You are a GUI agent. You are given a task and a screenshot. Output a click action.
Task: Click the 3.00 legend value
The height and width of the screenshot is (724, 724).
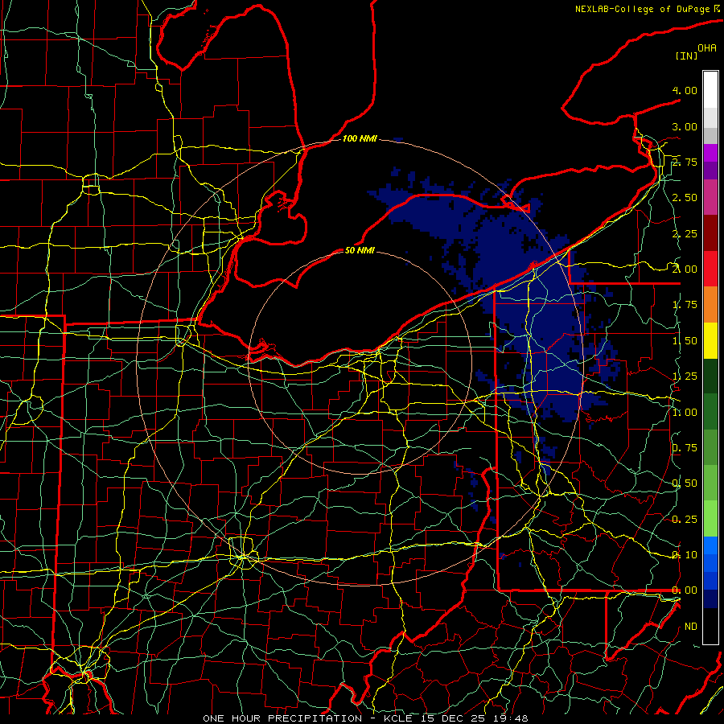click(x=685, y=126)
